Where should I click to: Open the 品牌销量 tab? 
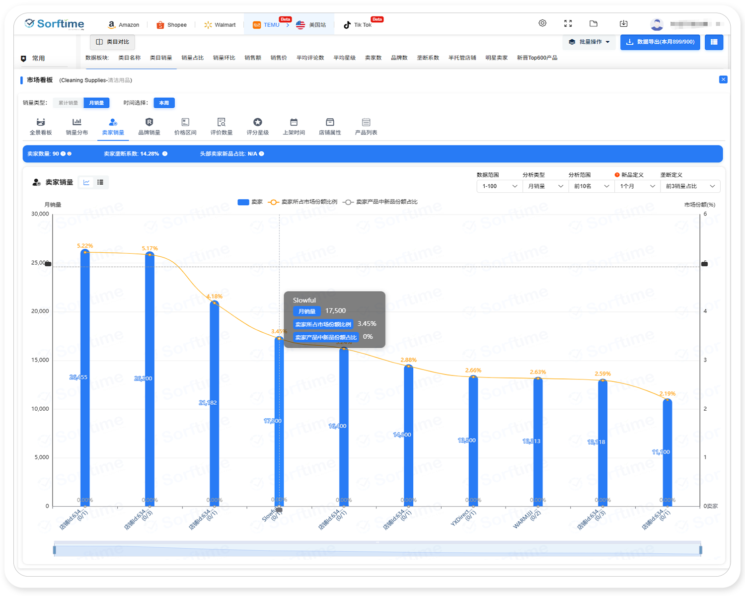(x=149, y=126)
